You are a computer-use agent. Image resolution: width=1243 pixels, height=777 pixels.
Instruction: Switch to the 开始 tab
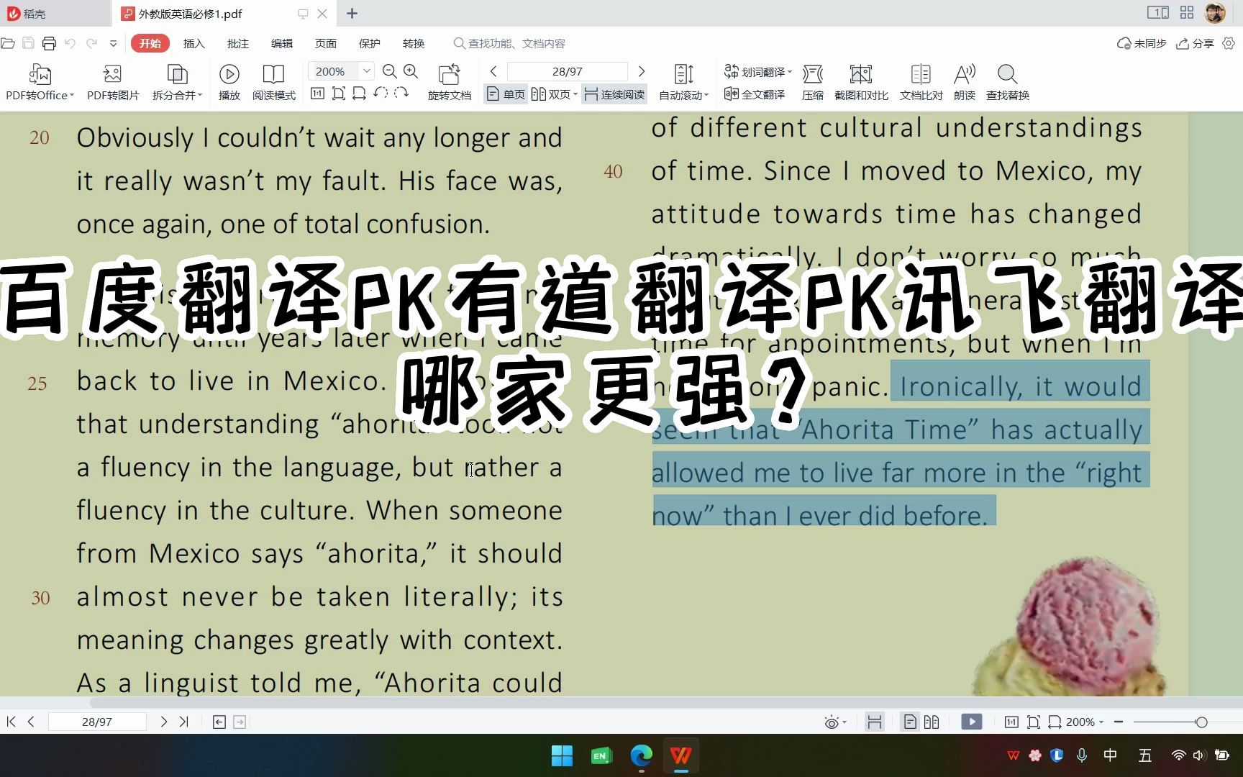point(150,43)
